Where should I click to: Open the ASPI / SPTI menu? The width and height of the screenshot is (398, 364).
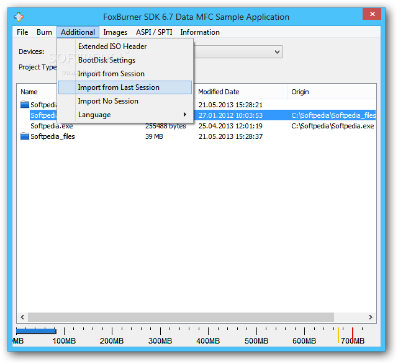click(x=154, y=32)
